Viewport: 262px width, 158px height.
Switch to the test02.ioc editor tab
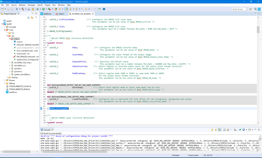47,14
